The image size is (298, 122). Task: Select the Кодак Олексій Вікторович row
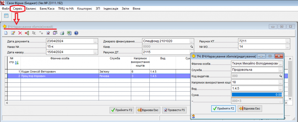click(60, 72)
